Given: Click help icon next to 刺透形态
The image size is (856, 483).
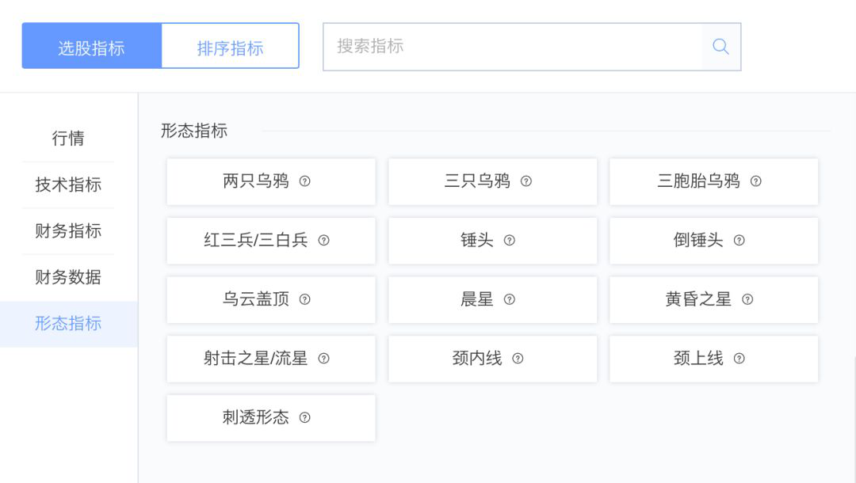Looking at the screenshot, I should 305,418.
